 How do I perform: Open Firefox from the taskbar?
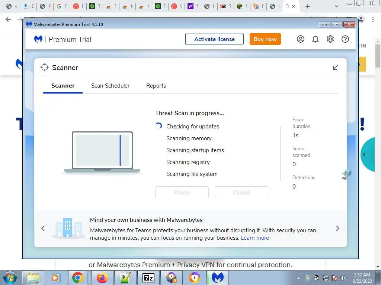(x=102, y=278)
